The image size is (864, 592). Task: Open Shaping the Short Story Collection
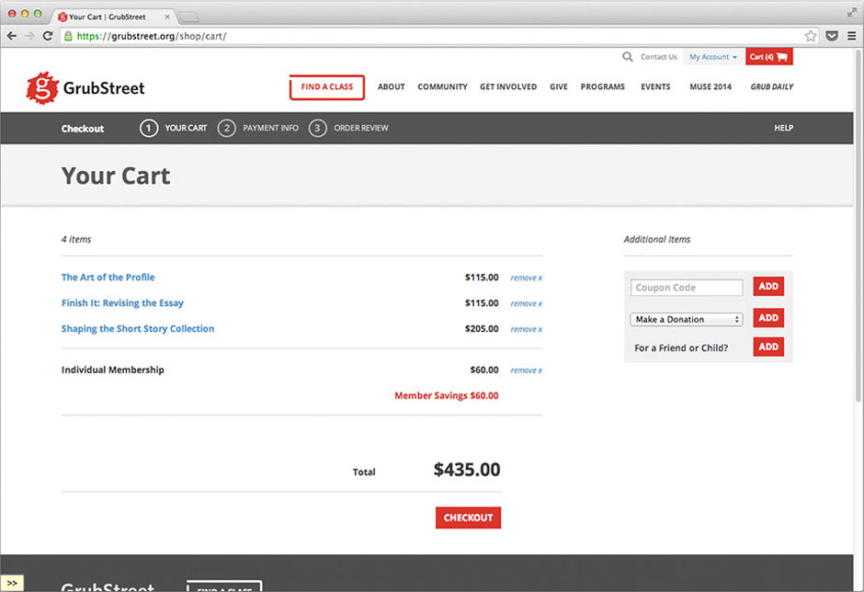138,328
